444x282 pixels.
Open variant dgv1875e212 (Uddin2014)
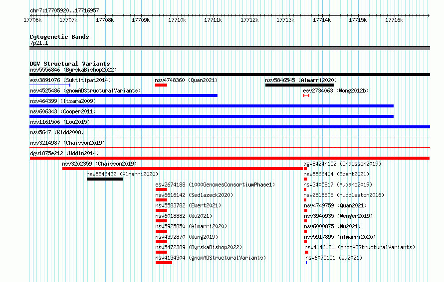(x=64, y=153)
